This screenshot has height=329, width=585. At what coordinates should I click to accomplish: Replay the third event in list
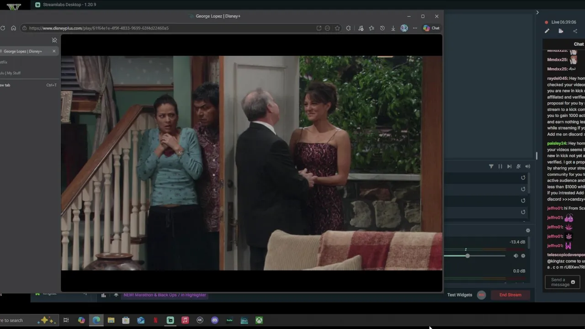click(523, 201)
